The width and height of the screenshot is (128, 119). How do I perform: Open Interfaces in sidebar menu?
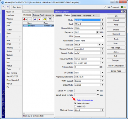10,15
